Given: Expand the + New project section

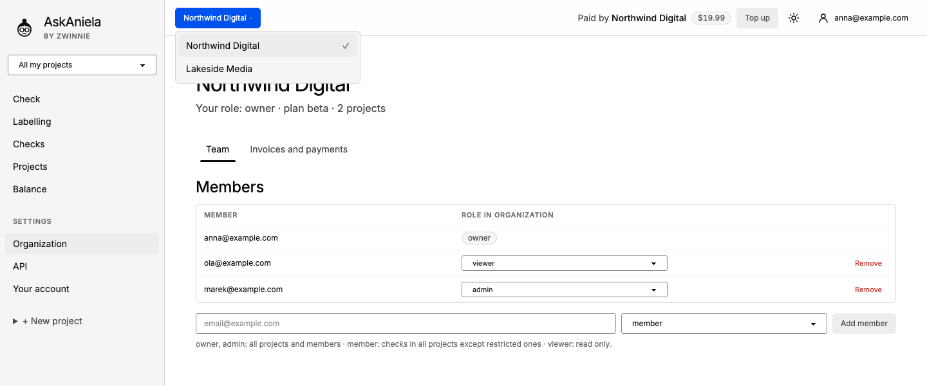Looking at the screenshot, I should [x=48, y=321].
